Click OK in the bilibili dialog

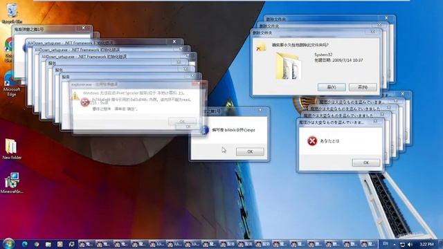(250, 151)
